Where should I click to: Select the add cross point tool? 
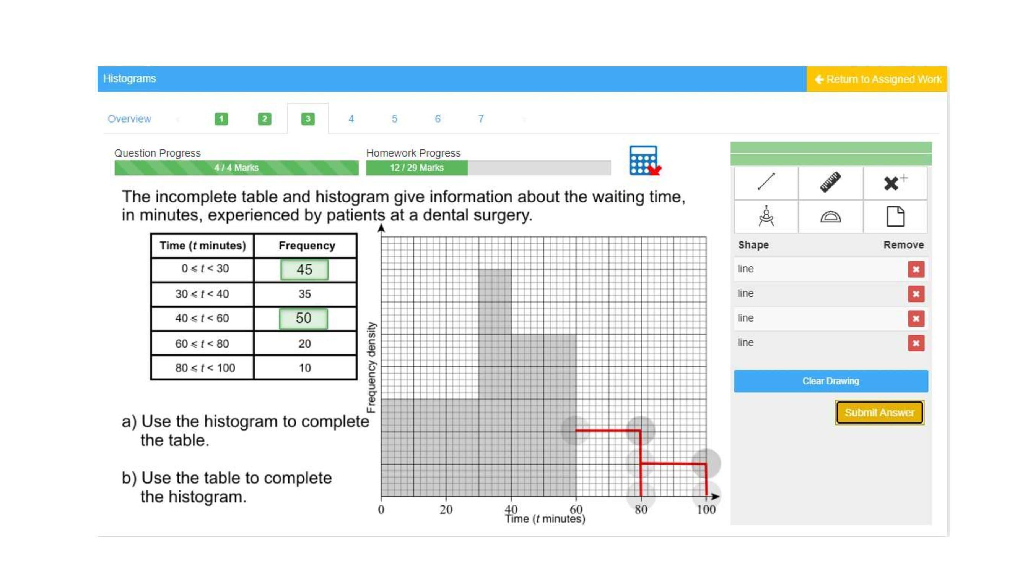pyautogui.click(x=895, y=182)
